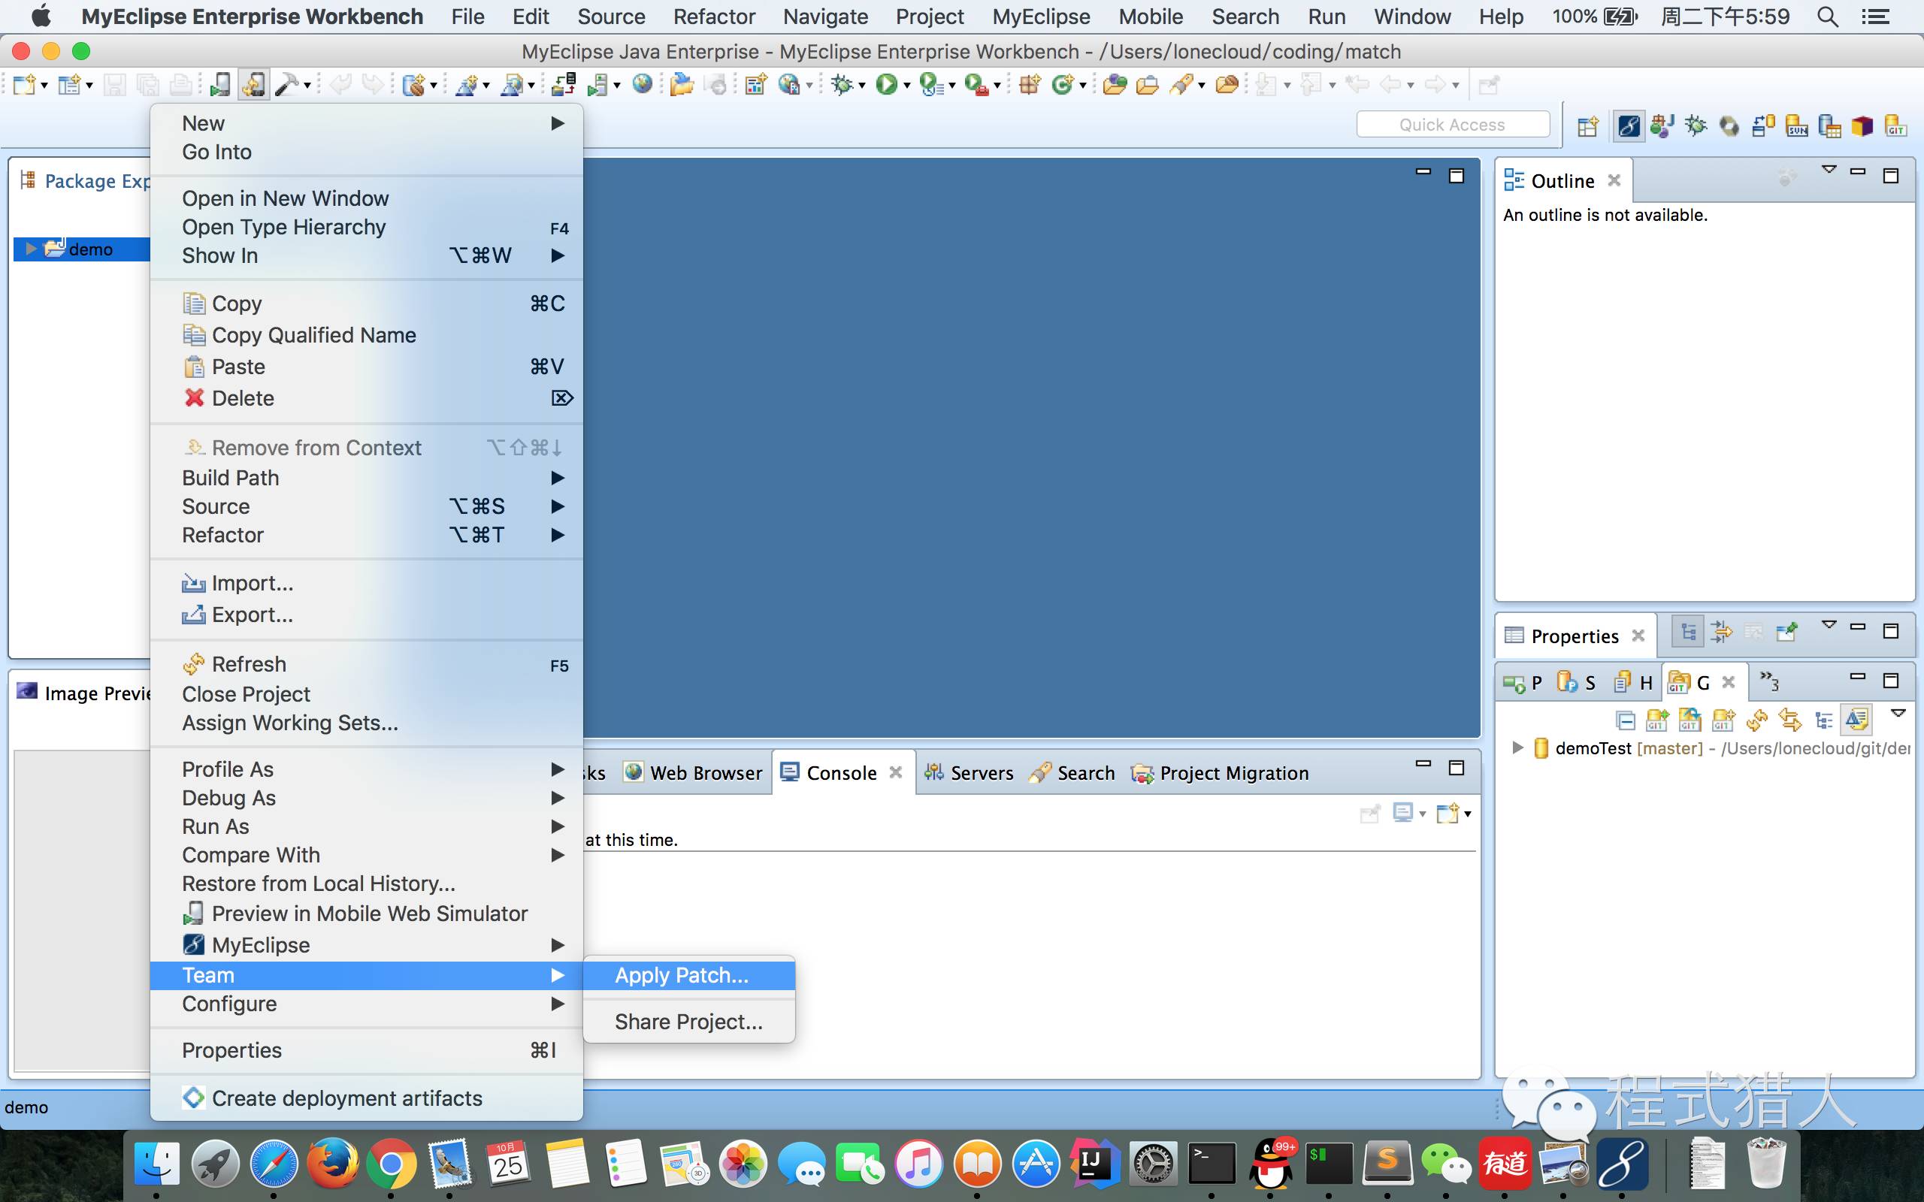Open the Git perspective icon
The width and height of the screenshot is (1924, 1202).
pyautogui.click(x=1895, y=125)
